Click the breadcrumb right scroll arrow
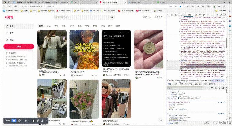The height and width of the screenshot is (128, 232). [x=226, y=80]
